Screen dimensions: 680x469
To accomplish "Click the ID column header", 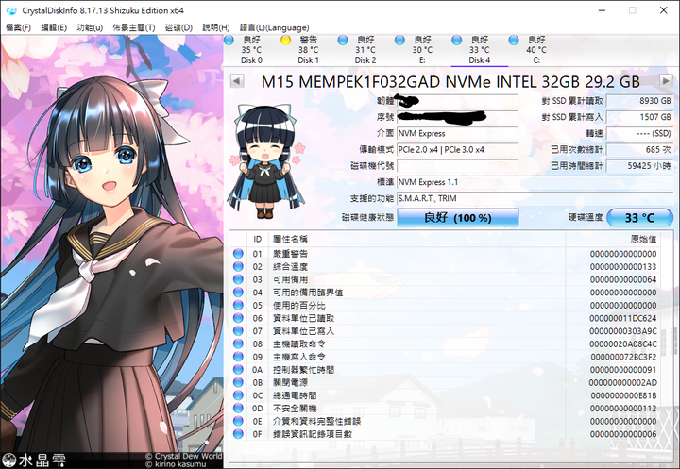I will pos(258,239).
